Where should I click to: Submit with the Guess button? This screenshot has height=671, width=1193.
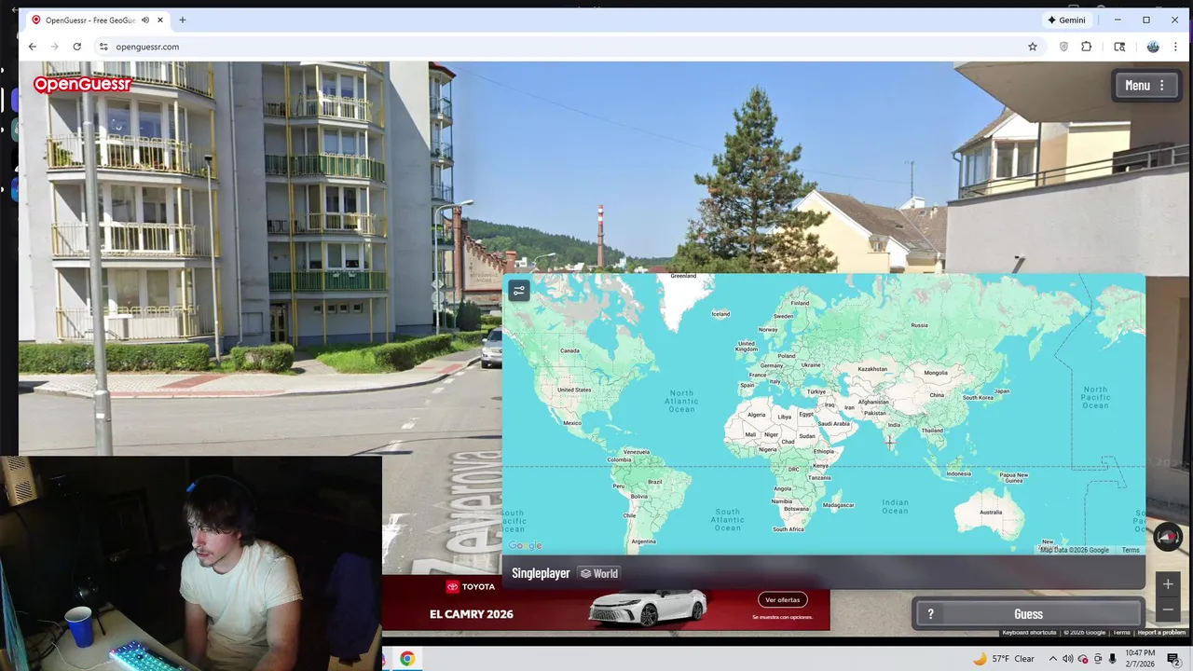1028,613
